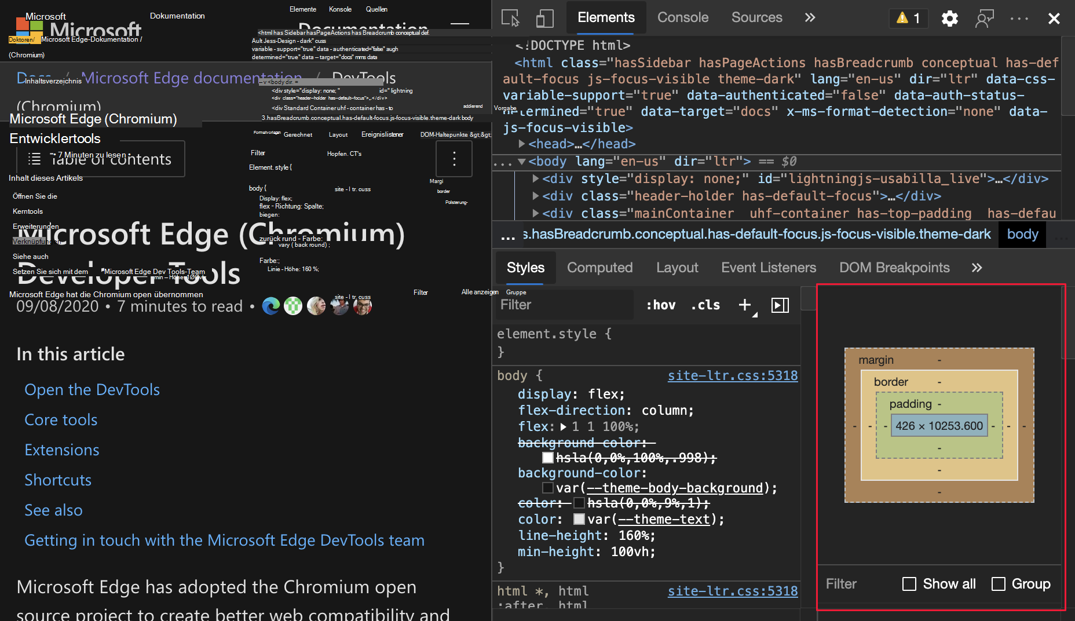Expand the mainContainer div node

point(536,214)
